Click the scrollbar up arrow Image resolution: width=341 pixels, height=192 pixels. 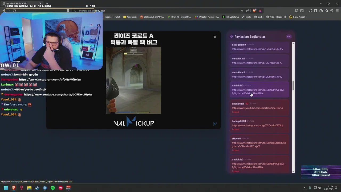(293, 43)
